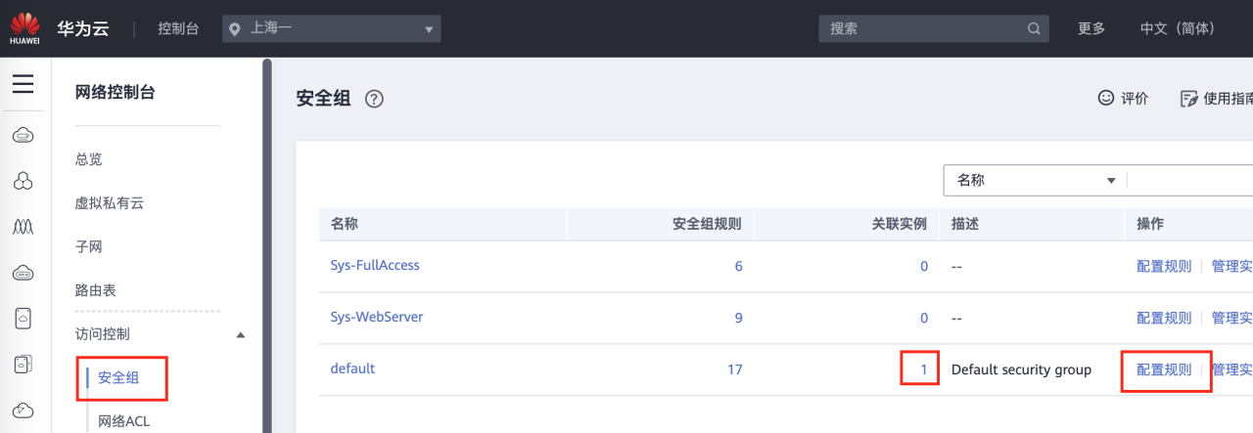The image size is (1253, 433).
Task: Open the hamburger menu icon
Action: [x=23, y=84]
